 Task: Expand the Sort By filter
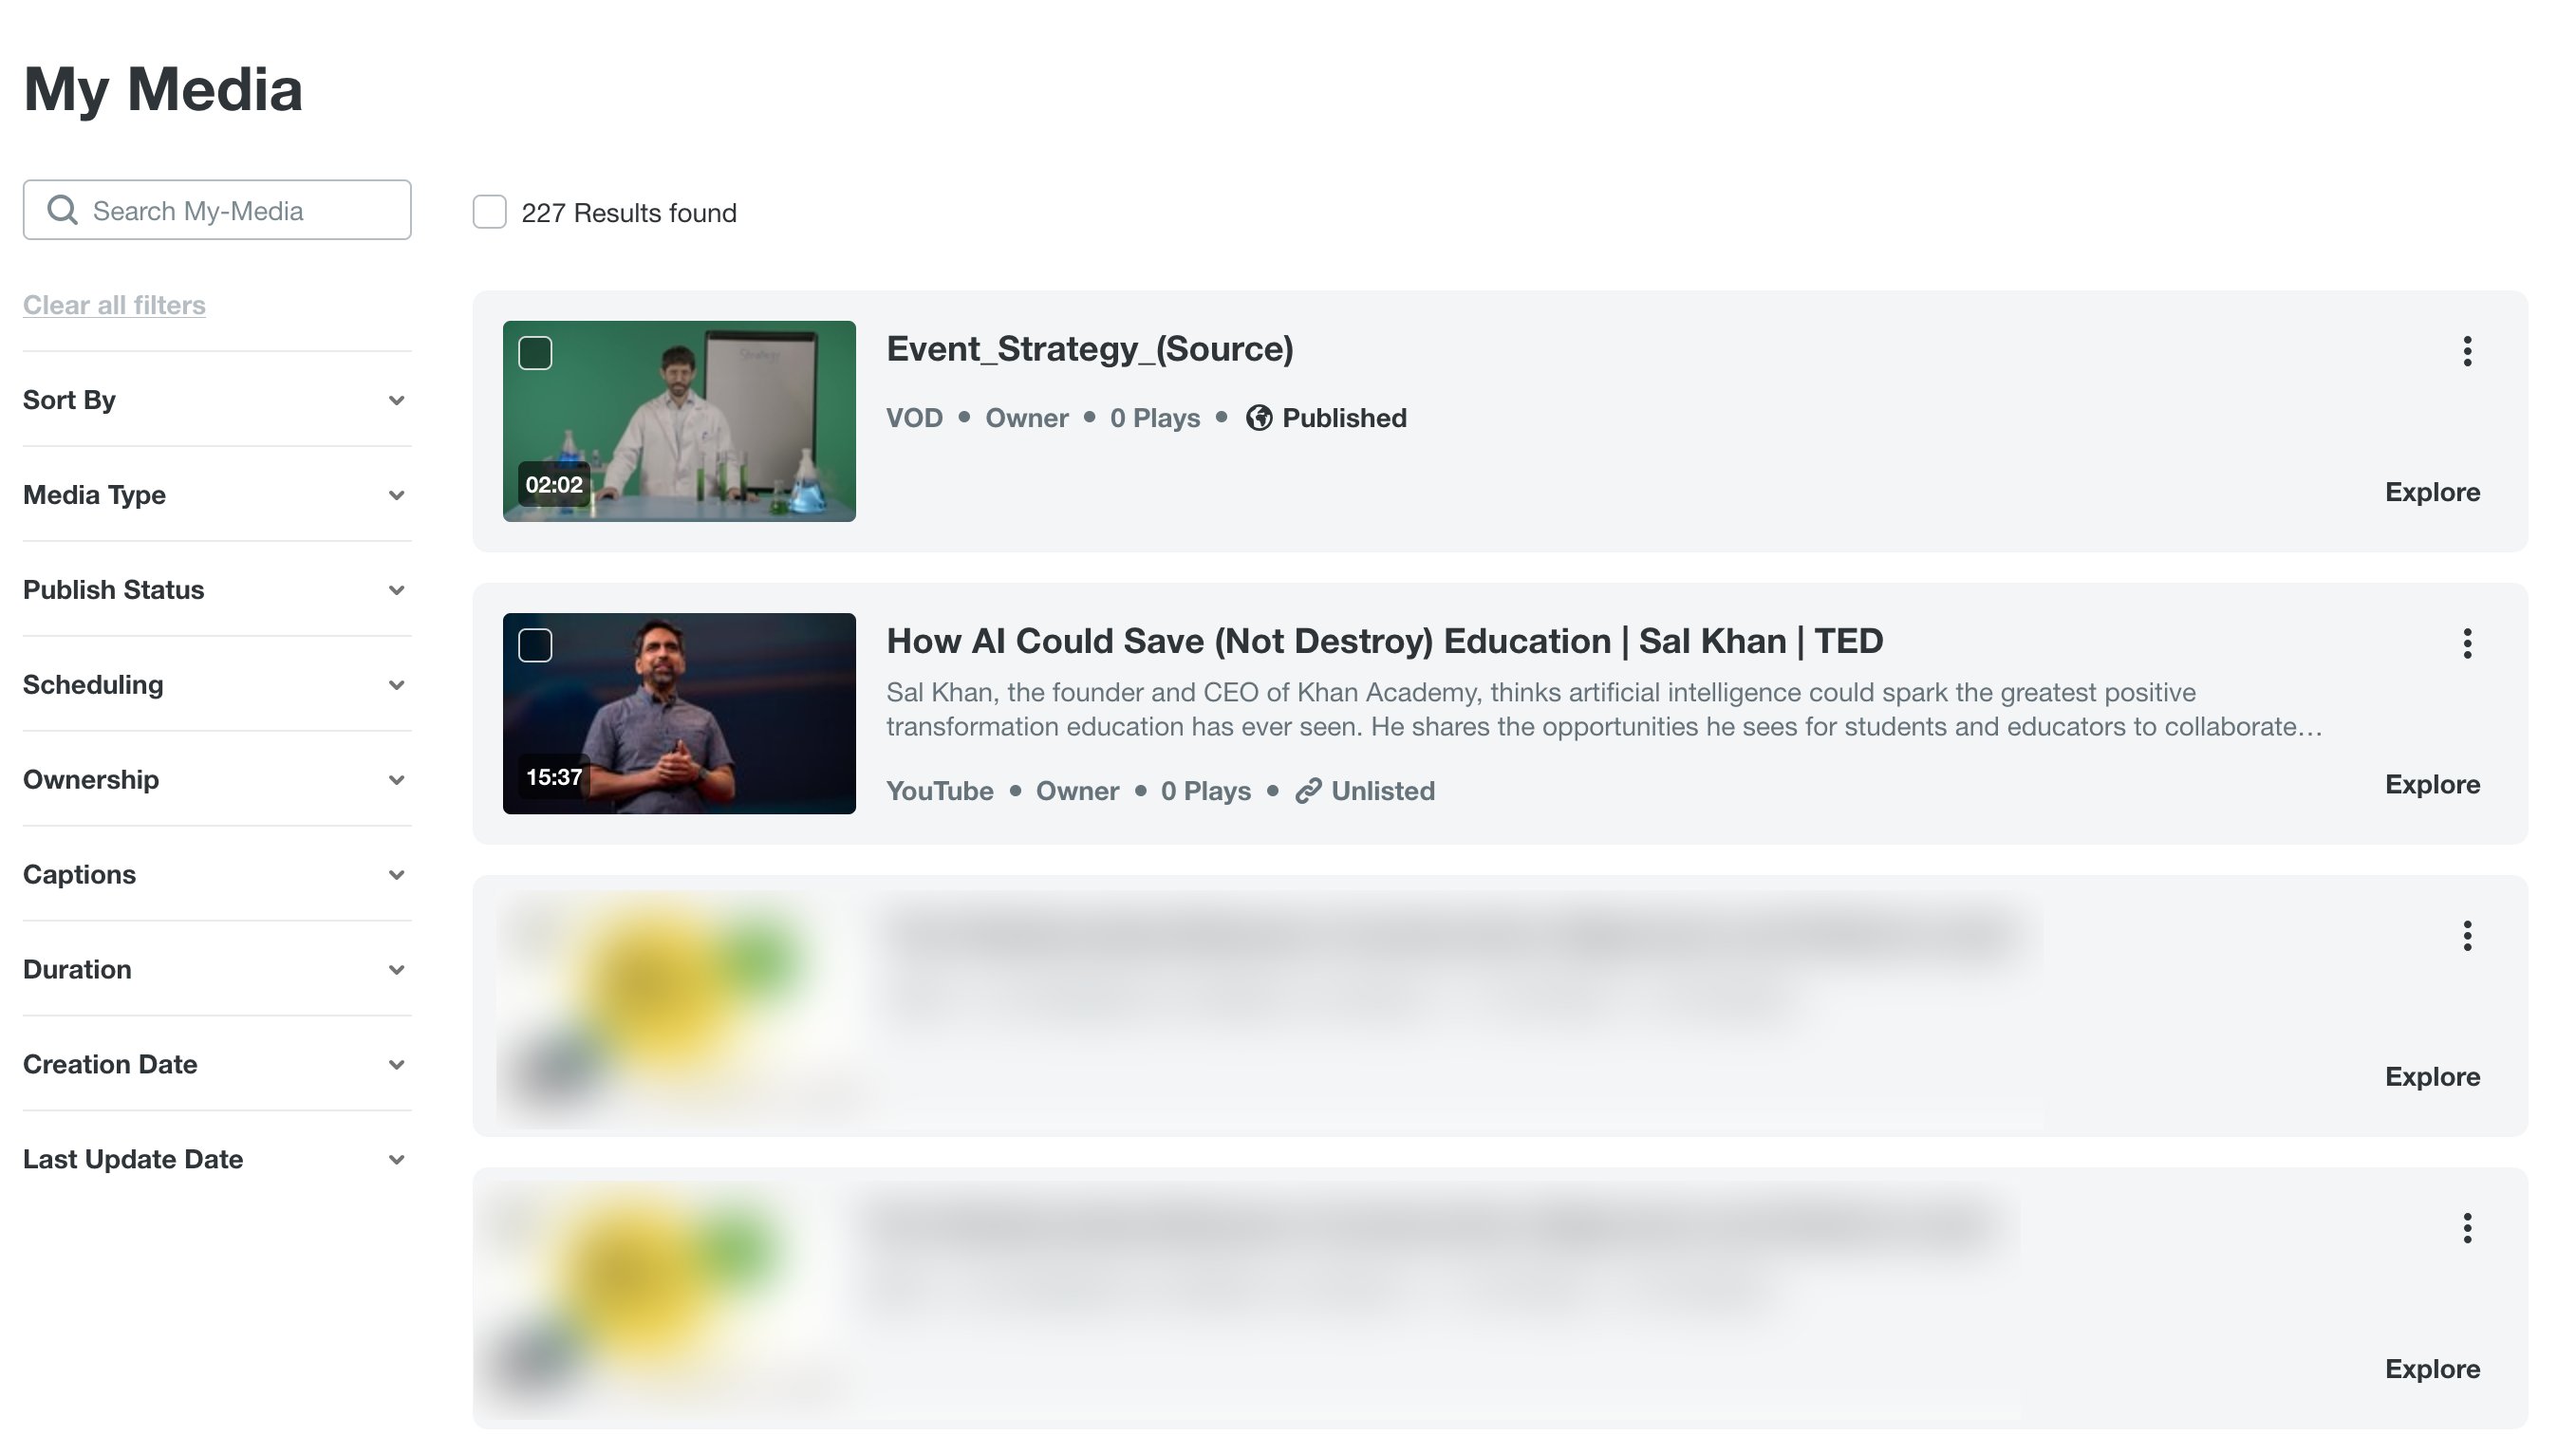pyautogui.click(x=216, y=400)
